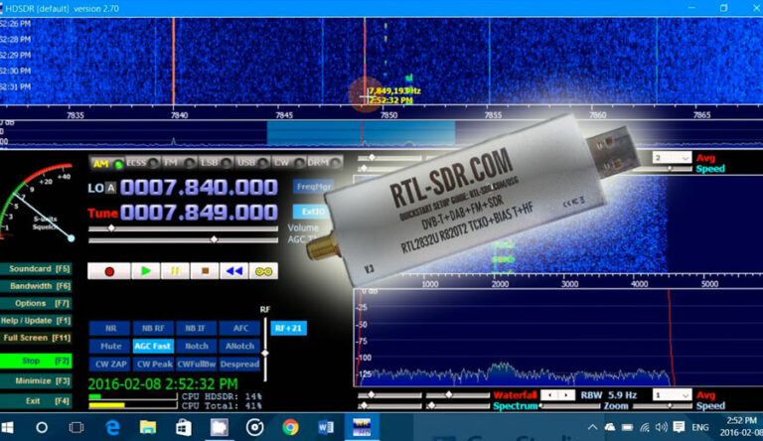The image size is (763, 441).
Task: Adjust the lower Speed slider
Action: pyautogui.click(x=663, y=405)
